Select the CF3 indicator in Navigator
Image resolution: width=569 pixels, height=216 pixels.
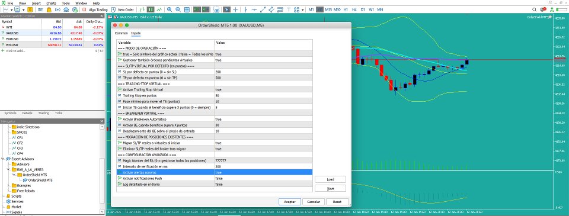(x=20, y=148)
